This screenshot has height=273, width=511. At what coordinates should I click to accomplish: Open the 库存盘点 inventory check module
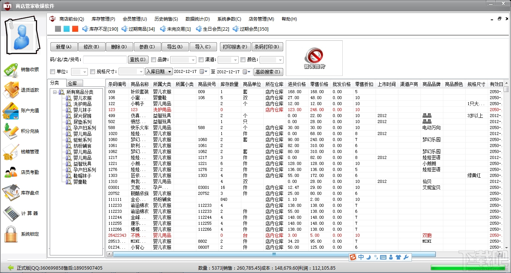pyautogui.click(x=11, y=193)
